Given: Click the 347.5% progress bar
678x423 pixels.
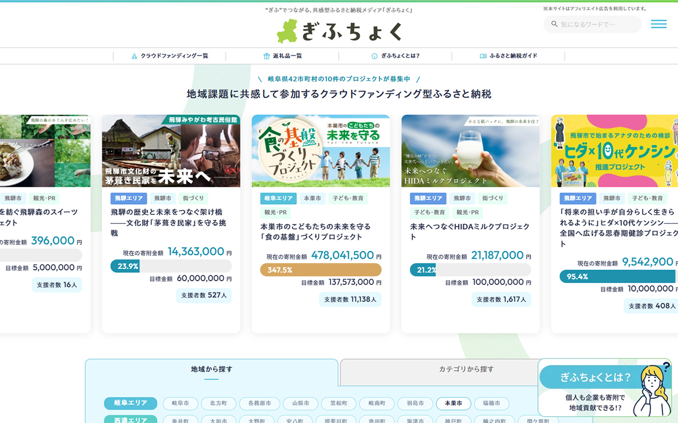Looking at the screenshot, I should pos(320,270).
